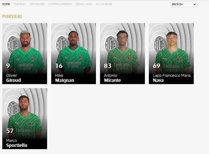The width and height of the screenshot is (209, 154).
Task: Open the player card with number 9
Action: (25, 54)
